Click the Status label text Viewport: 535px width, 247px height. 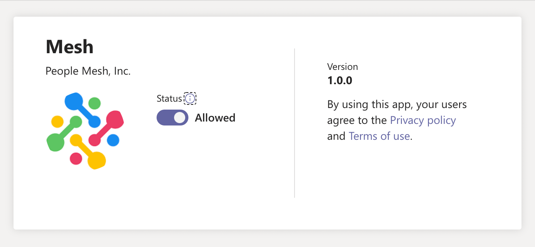coord(169,98)
